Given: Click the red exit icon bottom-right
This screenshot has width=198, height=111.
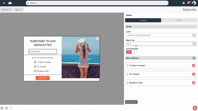Looking at the screenshot, I should click(195, 108).
